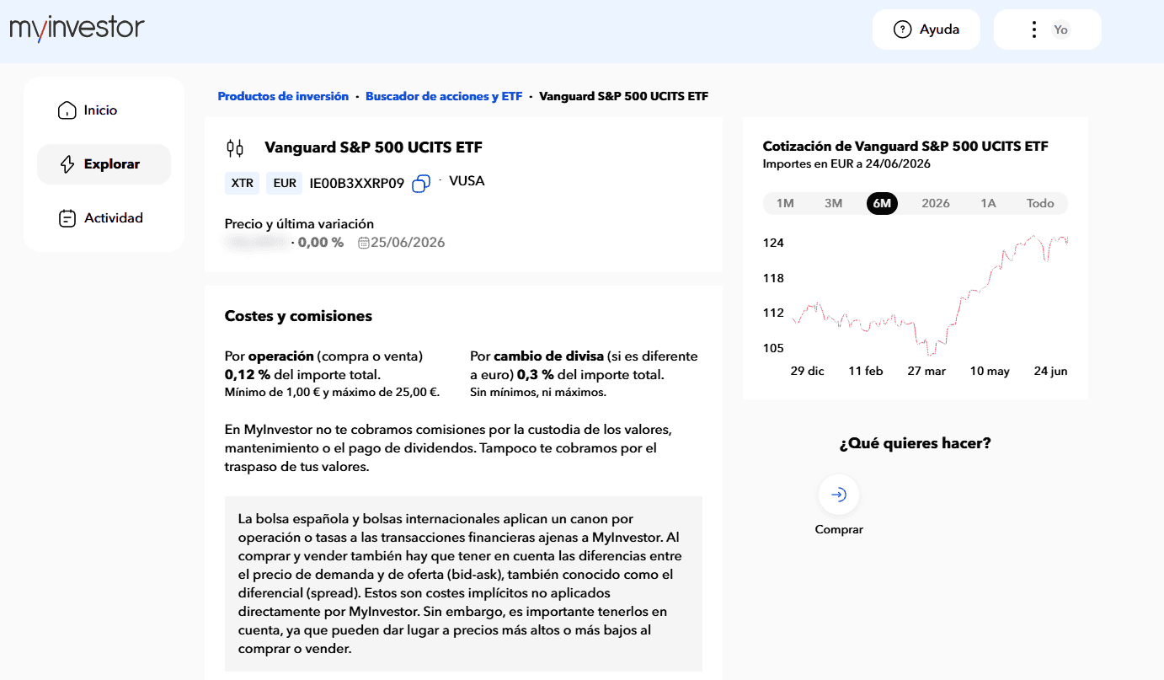Open the Ayuda help button
1164x680 pixels.
point(926,29)
